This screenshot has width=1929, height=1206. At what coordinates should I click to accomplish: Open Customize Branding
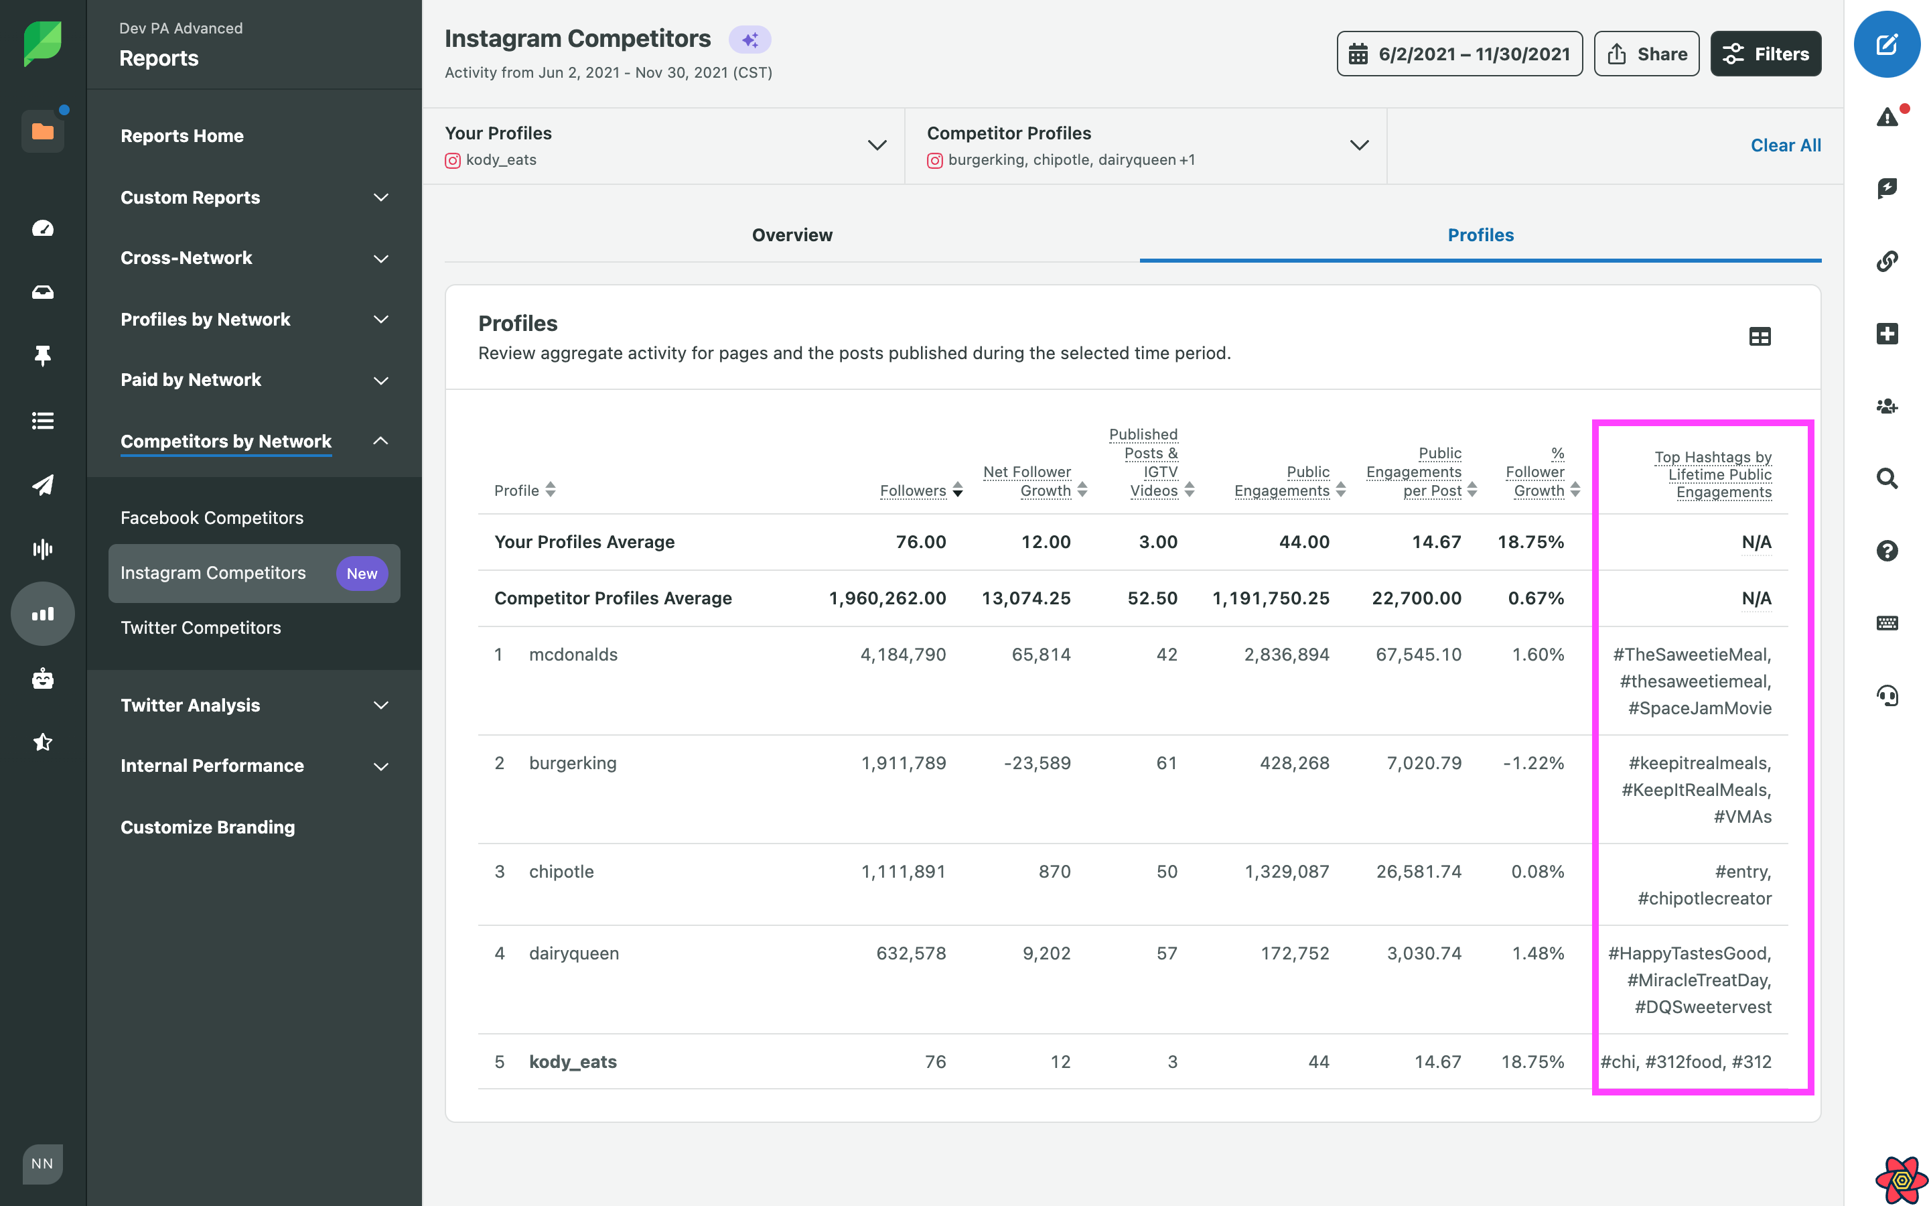(x=207, y=827)
